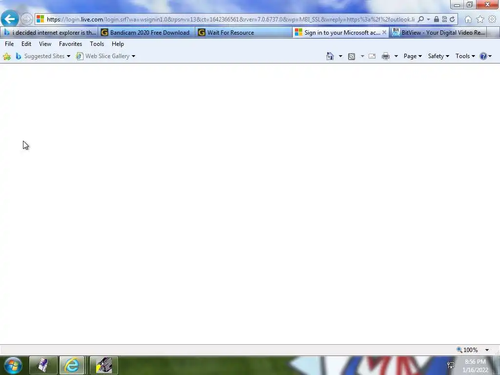This screenshot has width=500, height=375.
Task: Click the blue Help question icon
Action: coord(483,56)
